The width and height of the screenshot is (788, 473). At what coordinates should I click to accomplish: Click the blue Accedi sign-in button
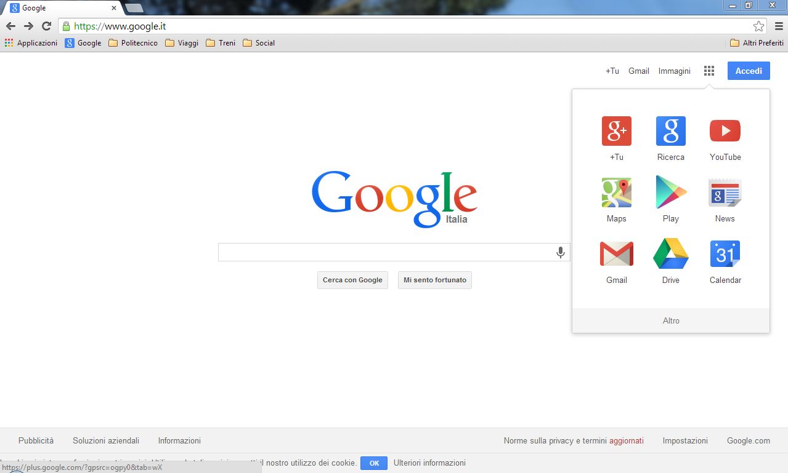(x=749, y=71)
